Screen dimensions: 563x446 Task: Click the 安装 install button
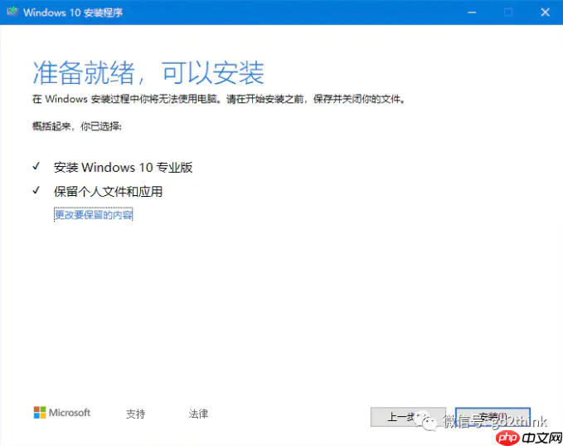click(x=493, y=417)
